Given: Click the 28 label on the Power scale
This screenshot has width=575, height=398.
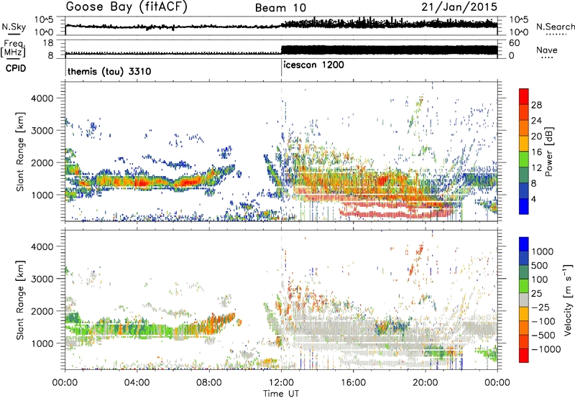Looking at the screenshot, I should [x=536, y=105].
